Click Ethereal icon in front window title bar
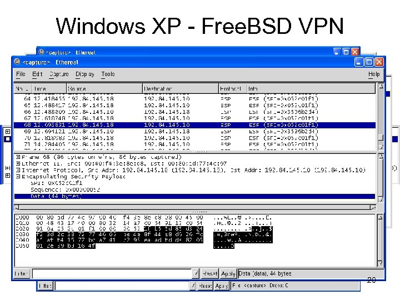This screenshot has height=300, width=400. (x=17, y=62)
